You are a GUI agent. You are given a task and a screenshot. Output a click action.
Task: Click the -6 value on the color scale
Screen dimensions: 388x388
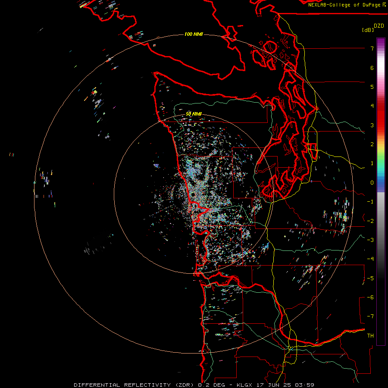pos(370,297)
